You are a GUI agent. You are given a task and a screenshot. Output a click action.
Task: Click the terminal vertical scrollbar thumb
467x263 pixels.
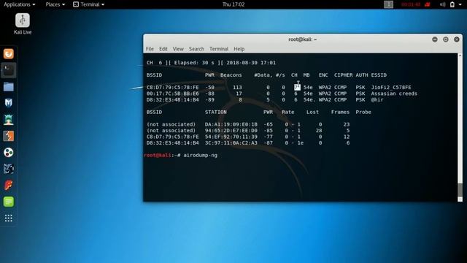point(460,190)
